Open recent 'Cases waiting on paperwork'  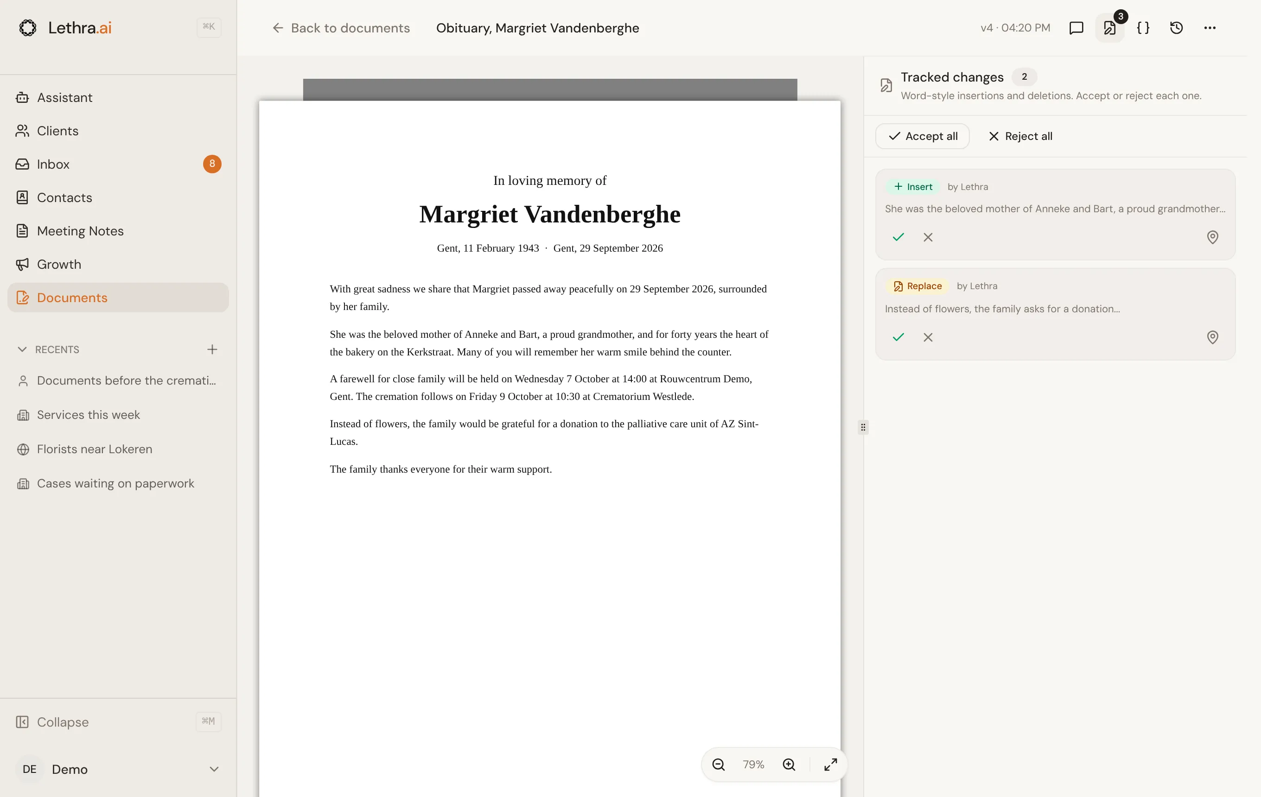click(x=118, y=484)
